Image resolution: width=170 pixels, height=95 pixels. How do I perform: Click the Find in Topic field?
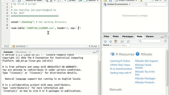click(121, 45)
